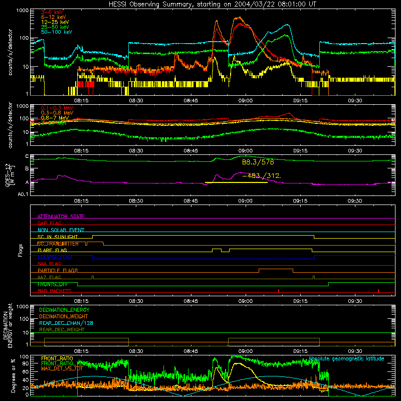Image resolution: width=401 pixels, height=401 pixels.
Task: Click the green 'FRONT_RATIO_1225' legend label
Action: (x=65, y=363)
